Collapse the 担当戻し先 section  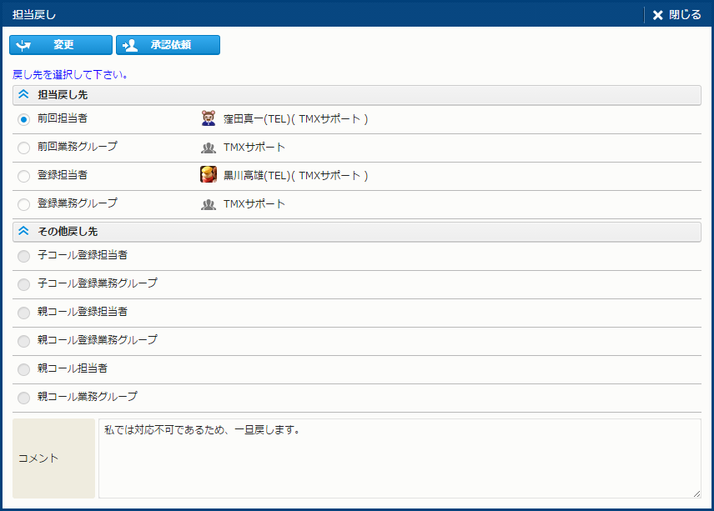(x=23, y=95)
